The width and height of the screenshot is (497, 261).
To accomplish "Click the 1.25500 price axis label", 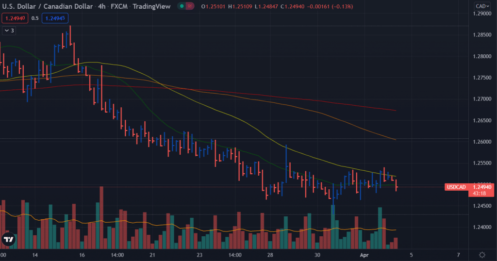I will 482,163.
